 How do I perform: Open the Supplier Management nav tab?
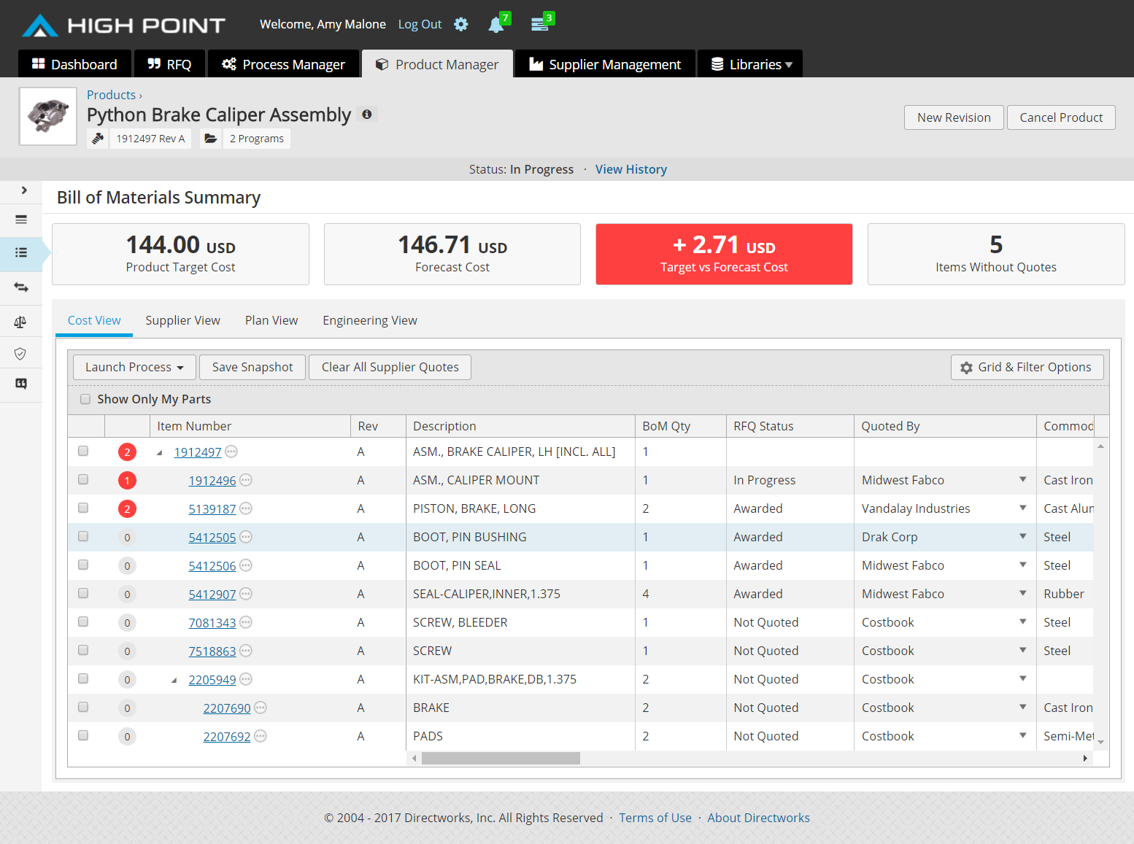coord(605,64)
